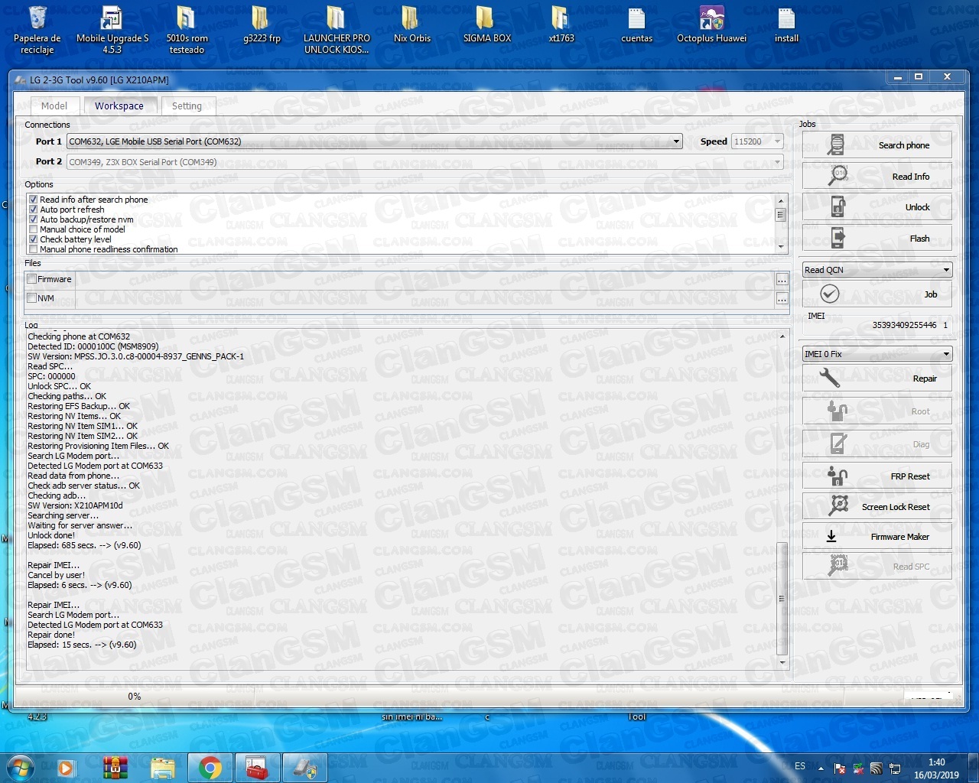Viewport: 979px width, 783px height.
Task: Click the ES language indicator in tray
Action: [800, 766]
